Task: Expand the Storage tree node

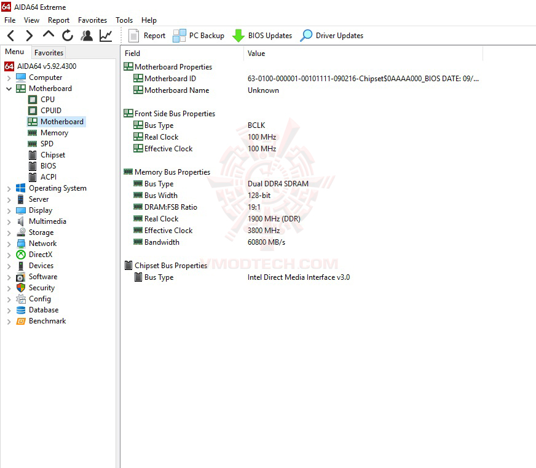Action: (x=9, y=232)
